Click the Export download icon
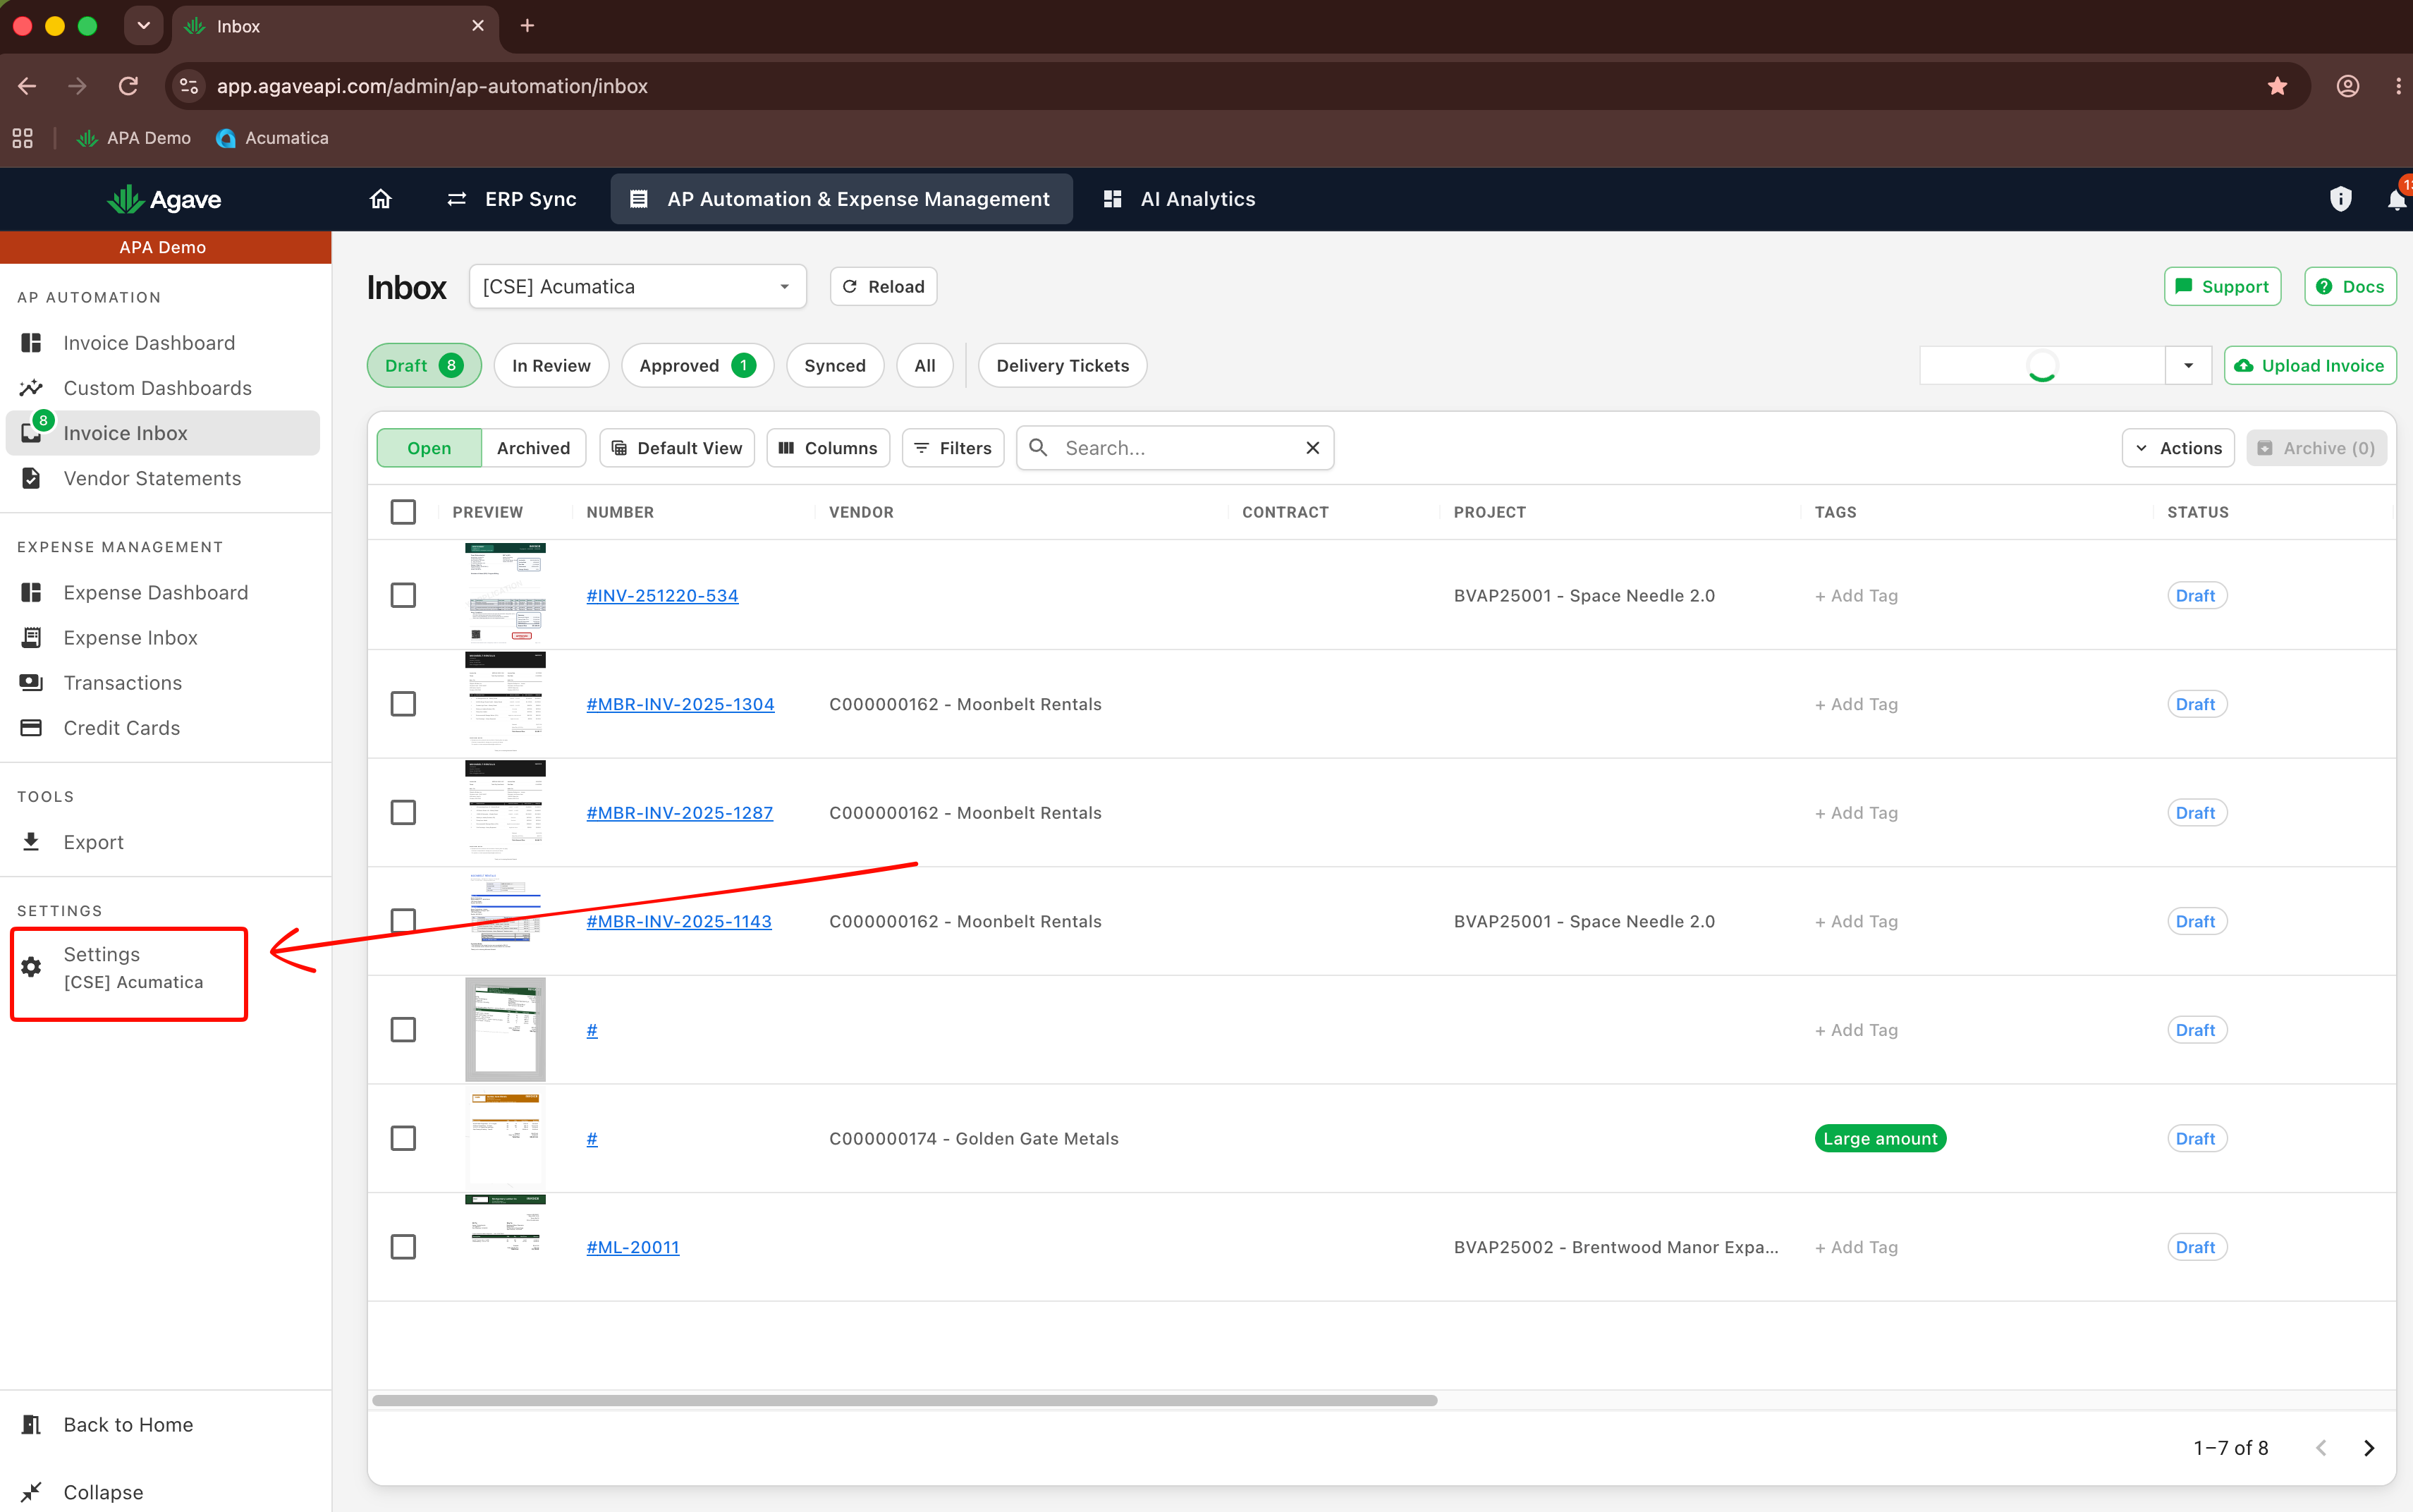The height and width of the screenshot is (1512, 2413). coord(31,842)
